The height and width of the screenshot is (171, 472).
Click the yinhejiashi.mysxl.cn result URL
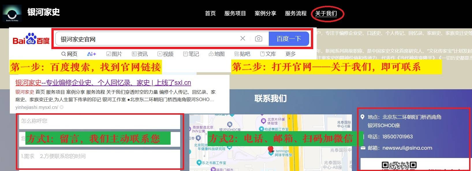[x=37, y=107]
